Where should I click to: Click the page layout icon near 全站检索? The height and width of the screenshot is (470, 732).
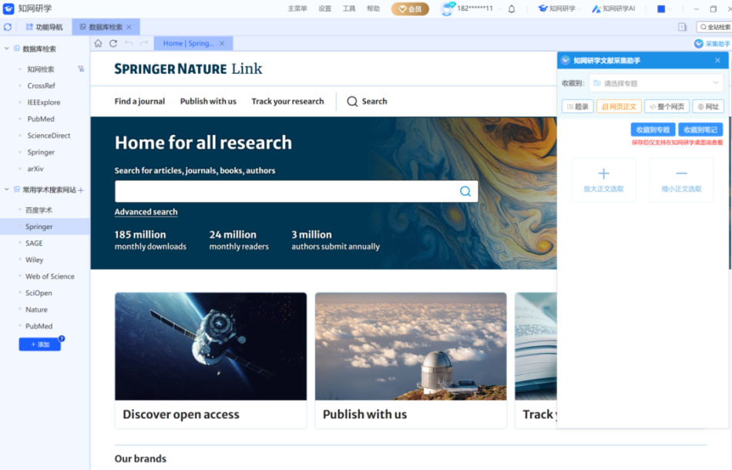[x=682, y=27]
